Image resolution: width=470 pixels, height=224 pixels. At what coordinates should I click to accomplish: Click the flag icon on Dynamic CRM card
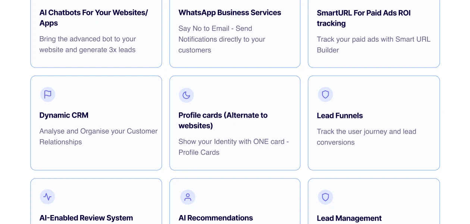pos(48,95)
